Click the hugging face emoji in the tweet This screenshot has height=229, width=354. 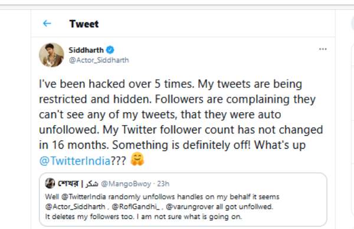[137, 159]
